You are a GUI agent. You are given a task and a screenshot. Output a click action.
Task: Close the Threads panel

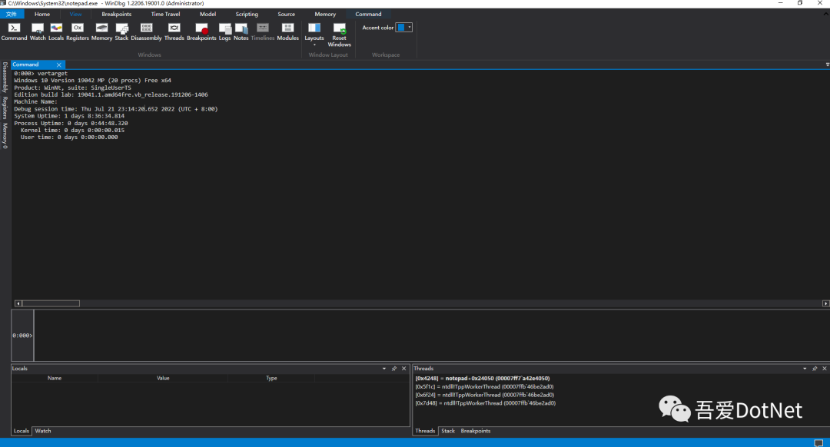point(824,369)
